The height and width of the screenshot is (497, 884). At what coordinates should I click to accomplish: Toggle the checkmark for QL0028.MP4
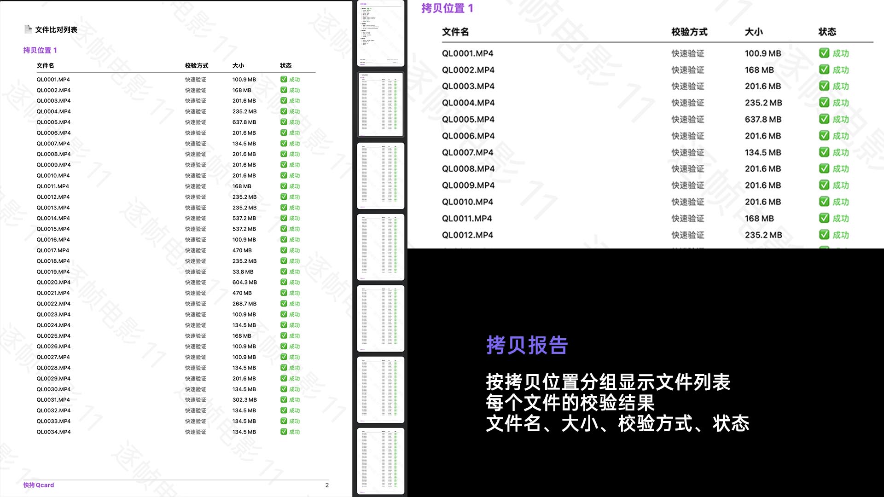point(284,368)
